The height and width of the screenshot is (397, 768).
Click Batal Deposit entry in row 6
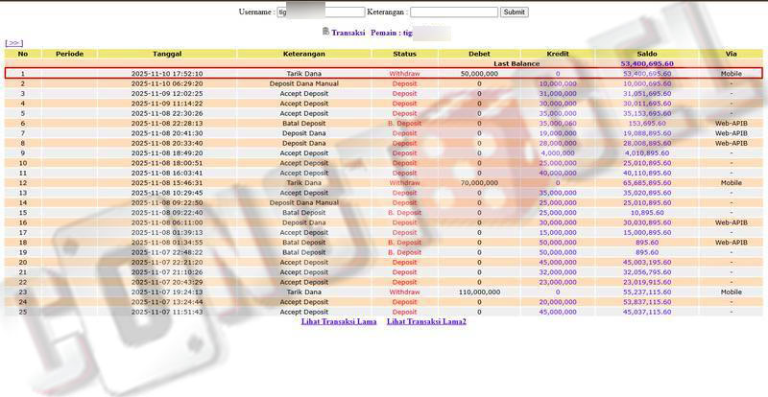point(304,123)
